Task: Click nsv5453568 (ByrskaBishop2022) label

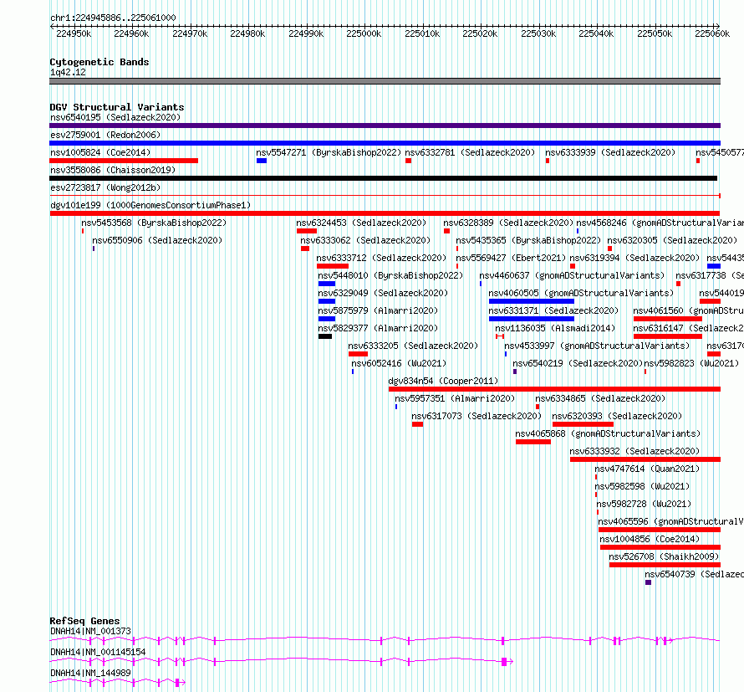Action: tap(154, 223)
